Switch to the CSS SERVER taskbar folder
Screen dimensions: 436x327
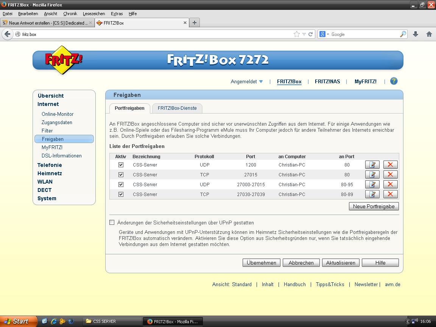112,321
